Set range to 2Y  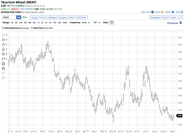coord(42,23)
